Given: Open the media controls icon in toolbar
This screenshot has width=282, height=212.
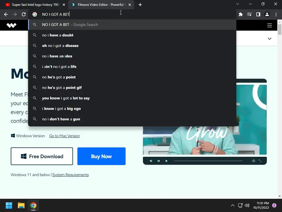Looking at the screenshot, I should 250,14.
